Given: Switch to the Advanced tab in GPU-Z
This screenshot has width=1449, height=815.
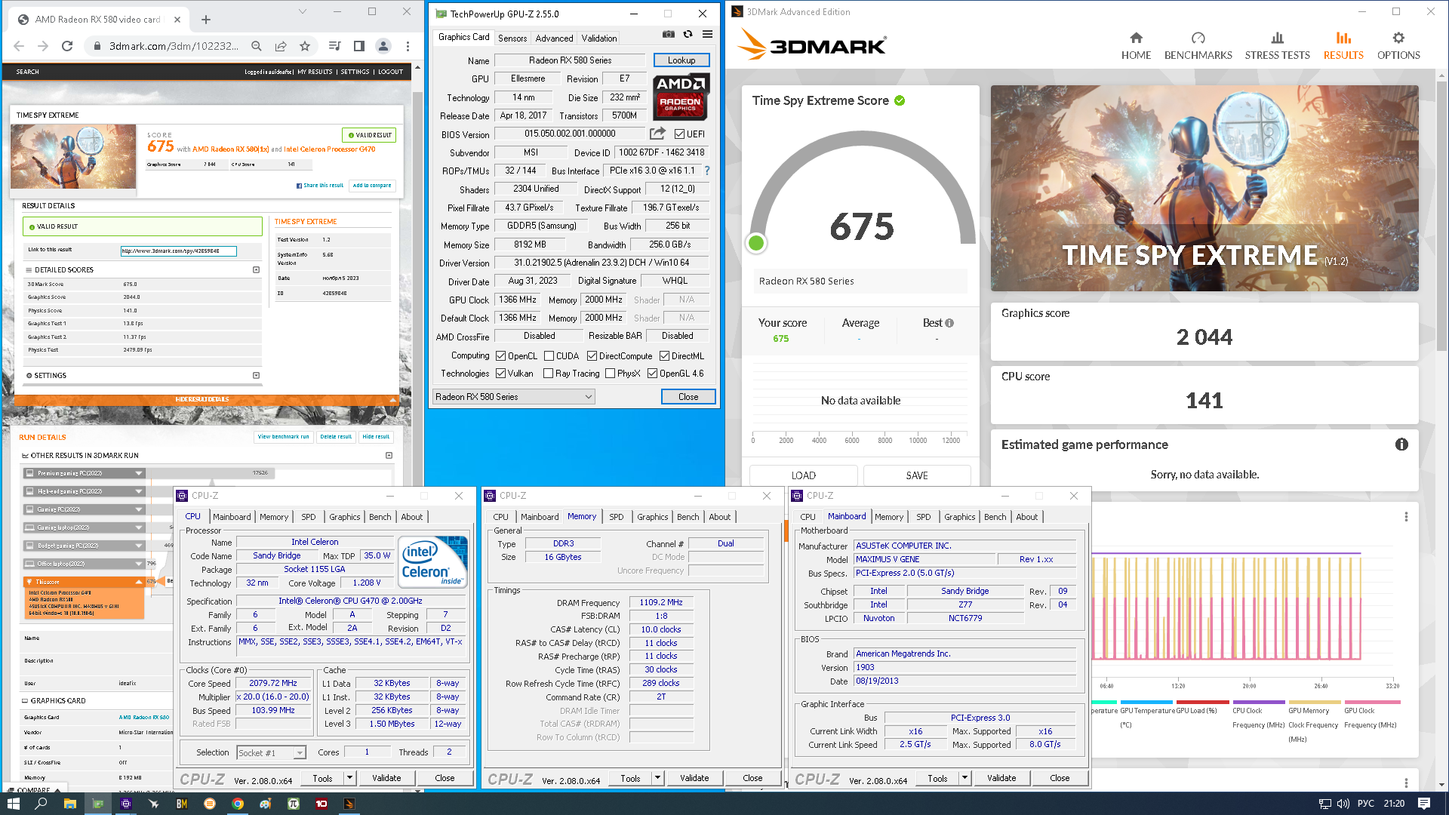Looking at the screenshot, I should (x=554, y=38).
